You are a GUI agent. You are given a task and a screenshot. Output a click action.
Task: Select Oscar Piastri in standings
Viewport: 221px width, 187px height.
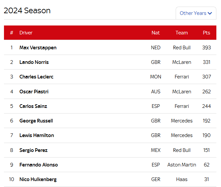coord(34,92)
